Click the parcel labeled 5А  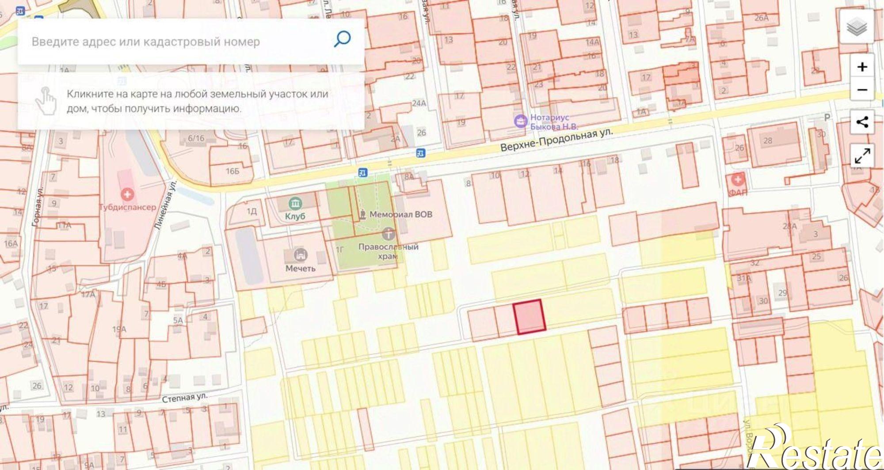pyautogui.click(x=178, y=321)
